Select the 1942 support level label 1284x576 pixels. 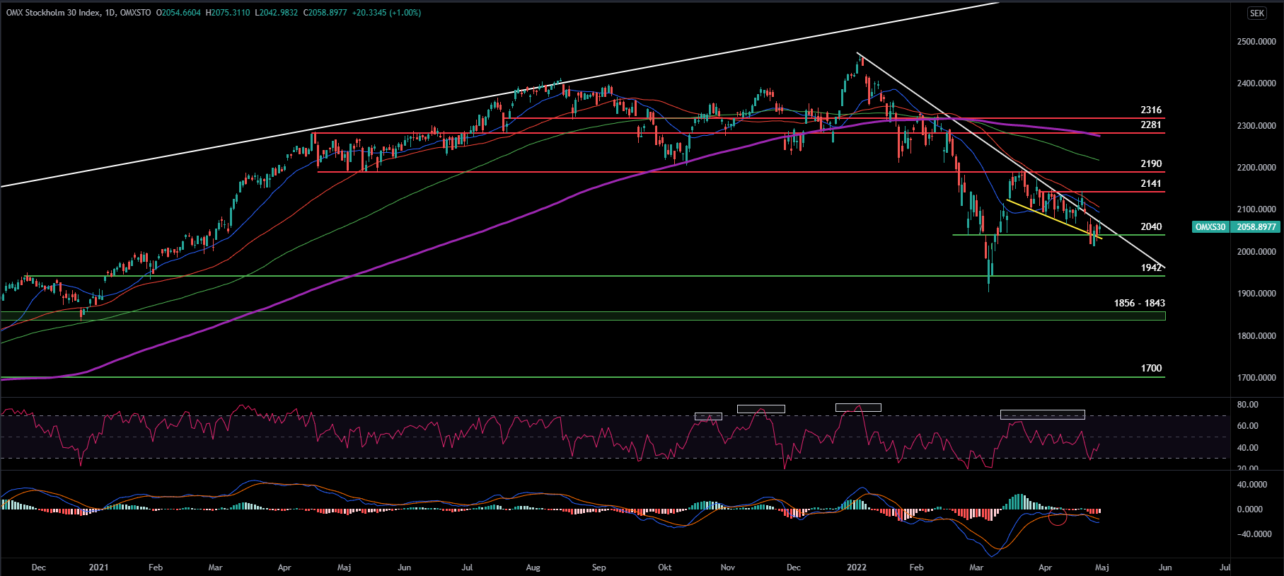[1151, 267]
